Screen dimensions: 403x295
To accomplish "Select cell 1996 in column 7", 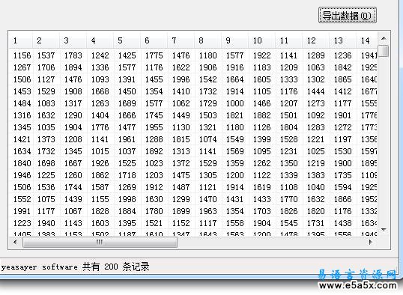I will coord(181,79).
